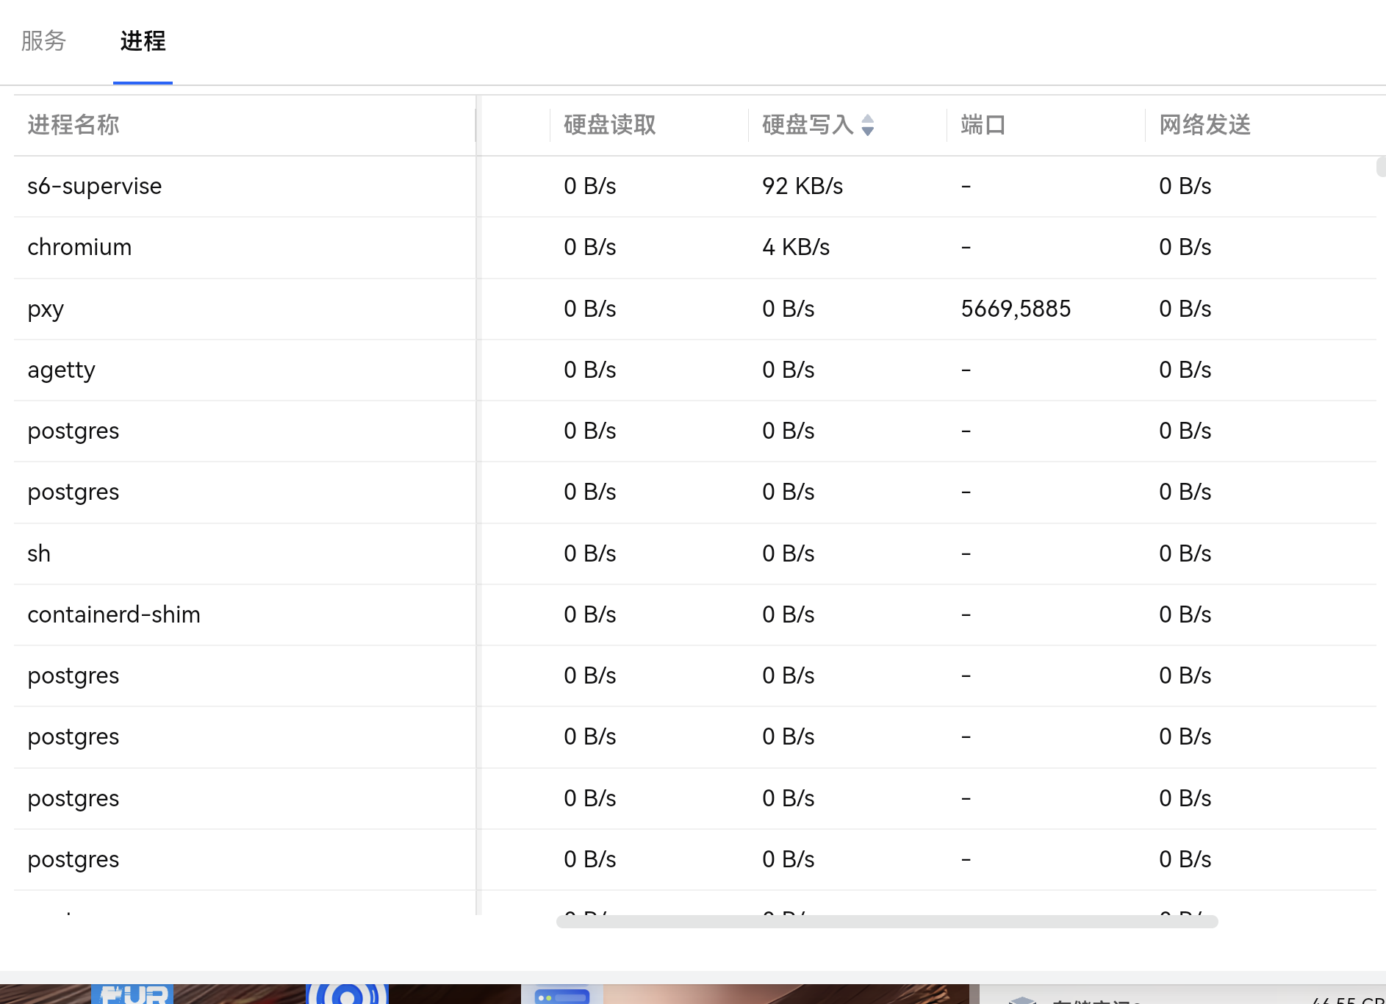This screenshot has width=1386, height=1004.
Task: Select the s6-supervise process row
Action: coord(243,186)
